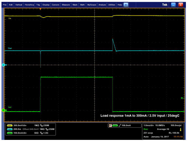
Task: Click the green C4 channel badge
Action: pos(10,133)
